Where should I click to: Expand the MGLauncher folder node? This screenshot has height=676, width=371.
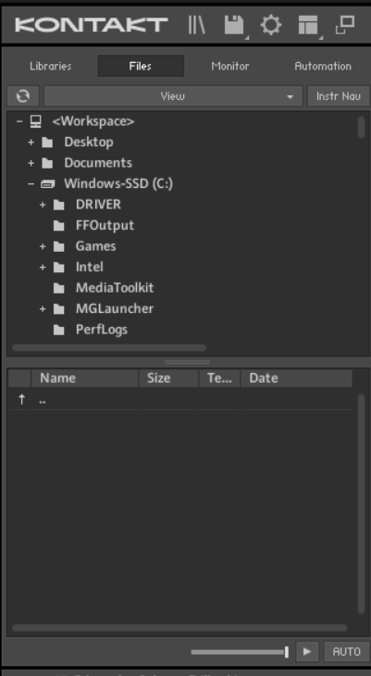tap(43, 308)
